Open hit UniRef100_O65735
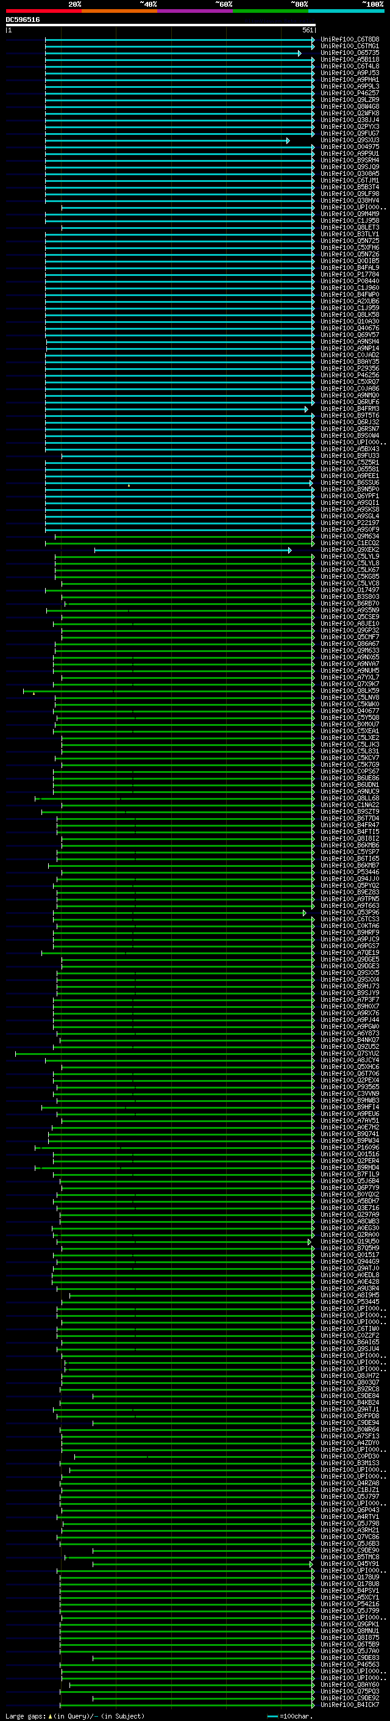Image resolution: width=390 pixels, height=1721 pixels. click(x=349, y=53)
